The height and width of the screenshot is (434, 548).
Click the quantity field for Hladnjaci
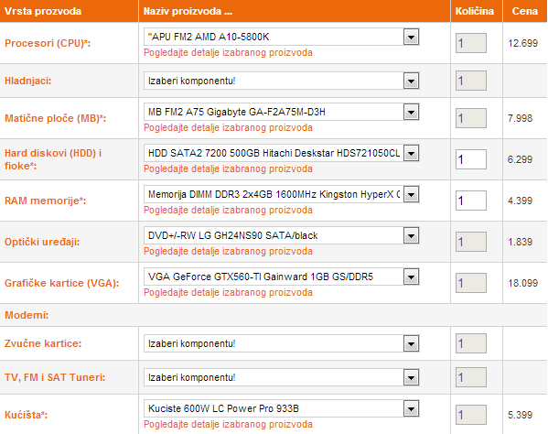tap(471, 81)
